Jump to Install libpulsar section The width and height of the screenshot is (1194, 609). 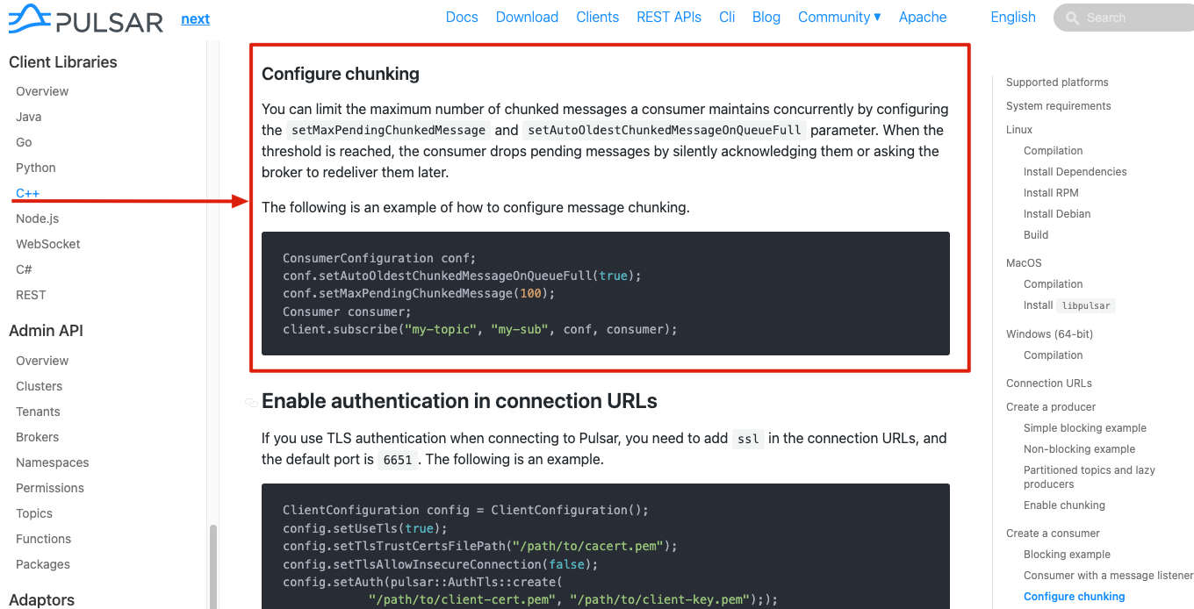pos(1069,305)
